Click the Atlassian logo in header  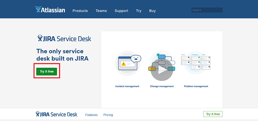point(50,10)
